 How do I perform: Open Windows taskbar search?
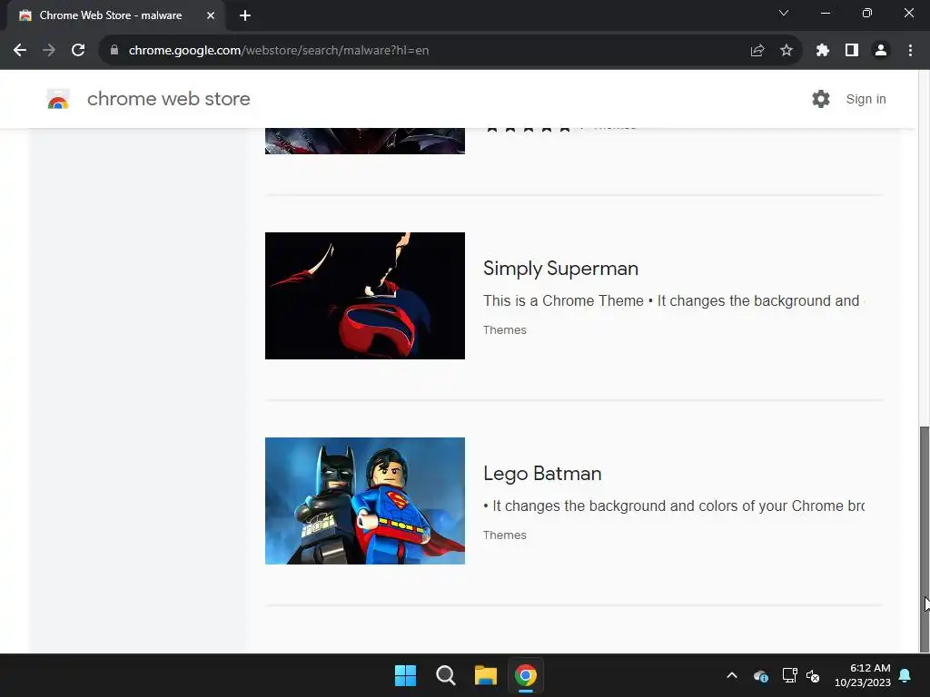tap(445, 675)
